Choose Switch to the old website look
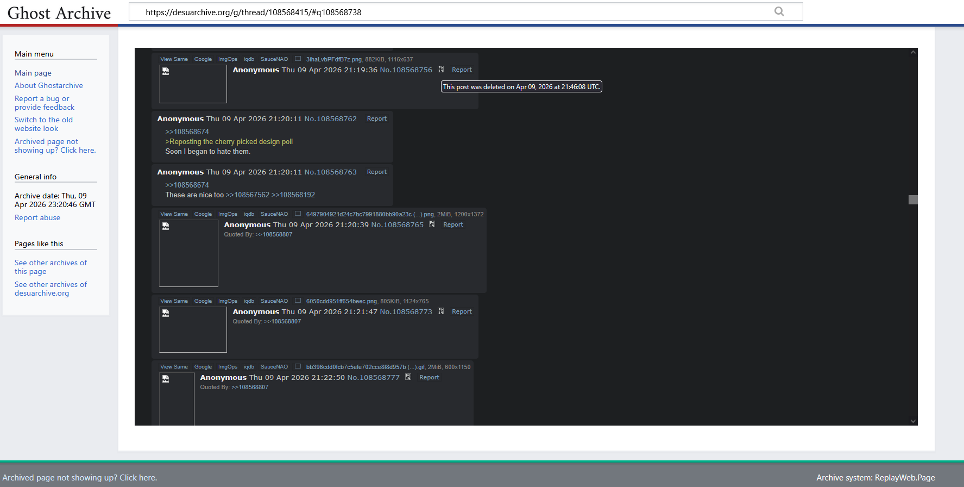Viewport: 964px width, 487px height. point(43,124)
